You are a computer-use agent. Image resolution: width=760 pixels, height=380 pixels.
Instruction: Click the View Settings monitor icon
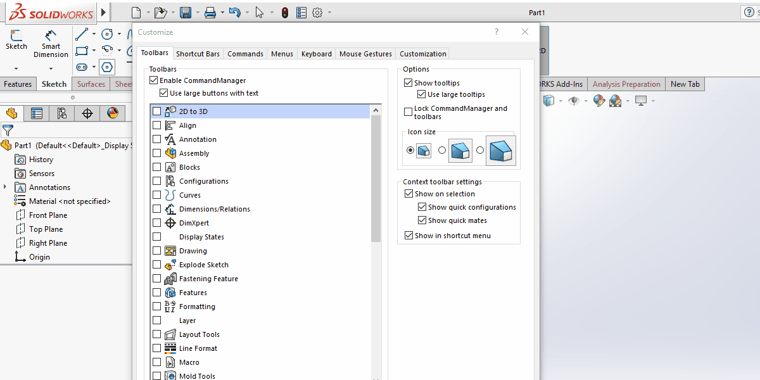click(x=641, y=101)
